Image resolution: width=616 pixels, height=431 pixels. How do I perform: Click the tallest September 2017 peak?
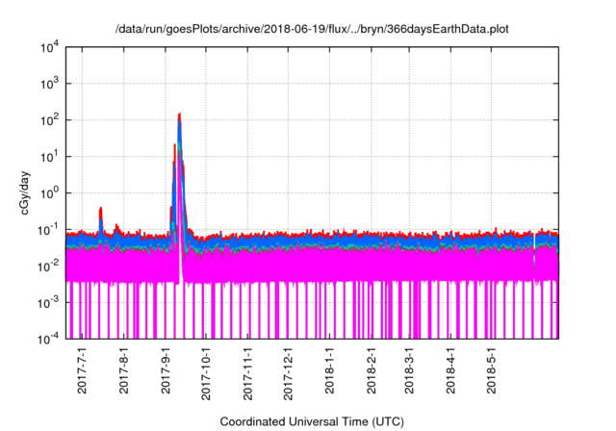coord(180,116)
